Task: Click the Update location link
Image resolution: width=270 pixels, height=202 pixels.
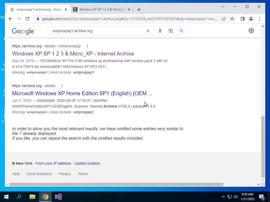Action: (x=87, y=163)
